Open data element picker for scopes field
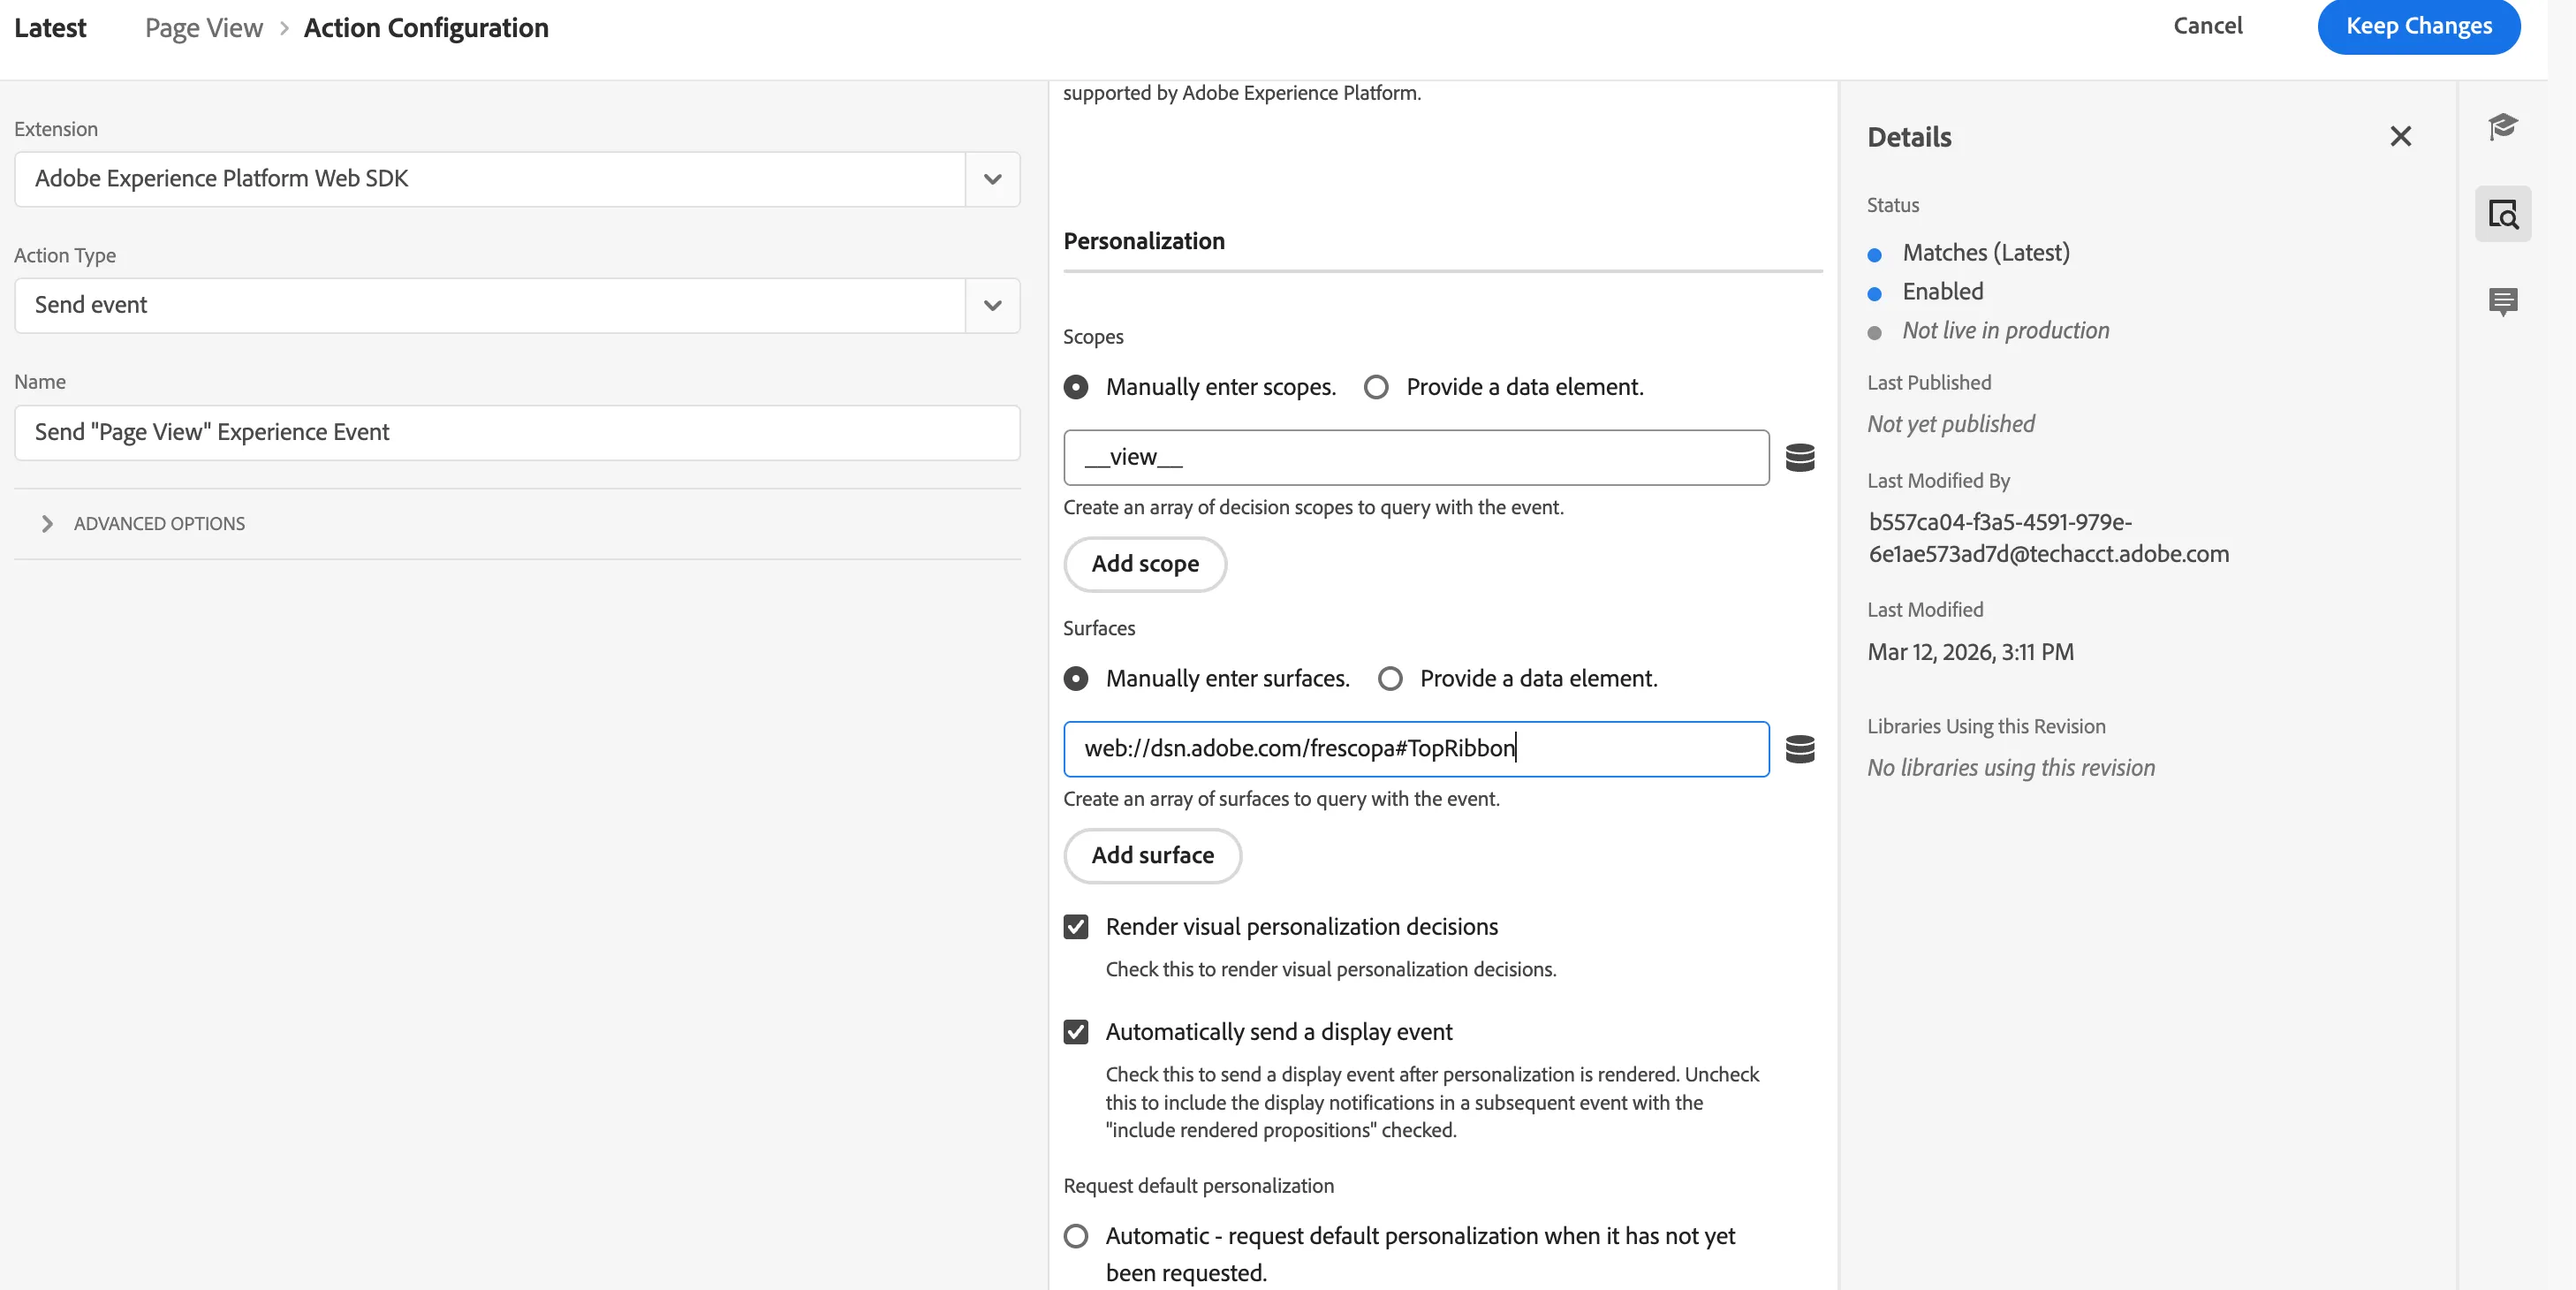 pos(1800,457)
